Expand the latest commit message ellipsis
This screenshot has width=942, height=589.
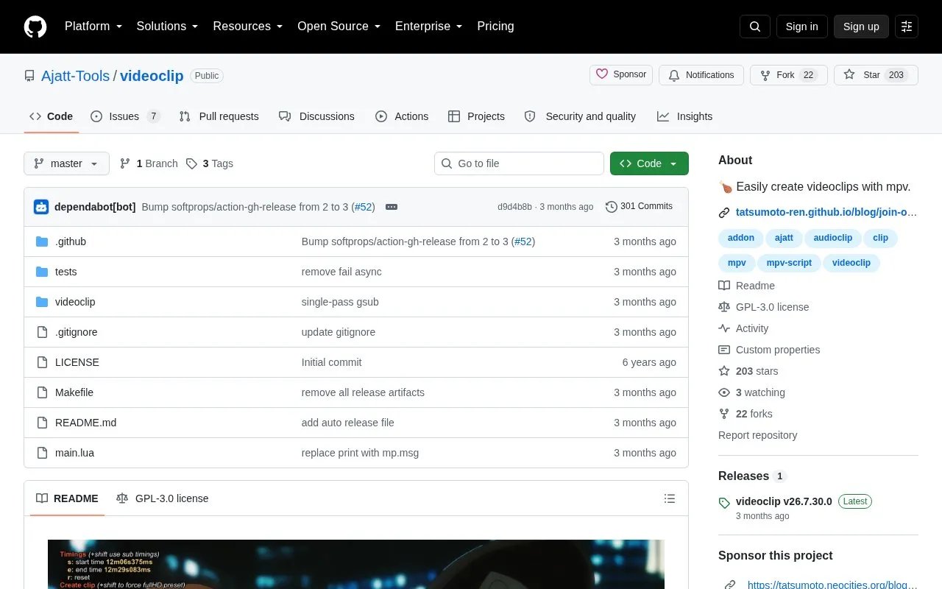click(x=392, y=207)
